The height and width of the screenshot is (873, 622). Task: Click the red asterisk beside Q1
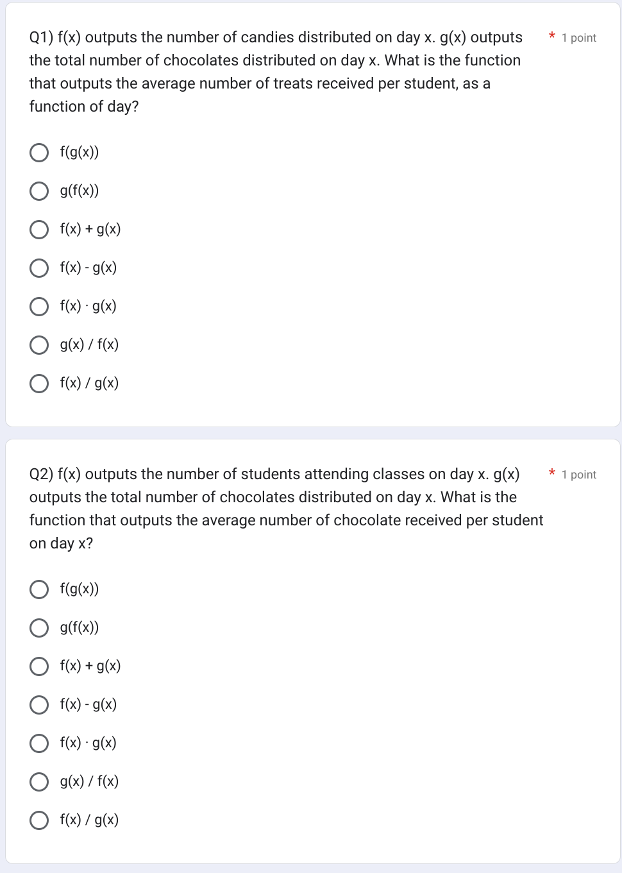[x=551, y=37]
